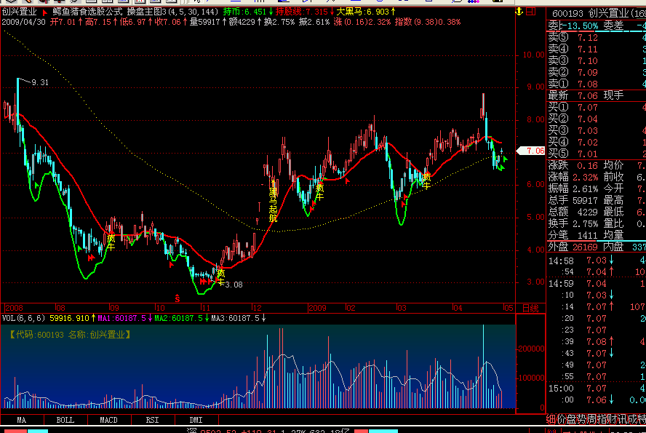
Task: Click the 买③ 7.03 bid row
Action: coord(596,130)
